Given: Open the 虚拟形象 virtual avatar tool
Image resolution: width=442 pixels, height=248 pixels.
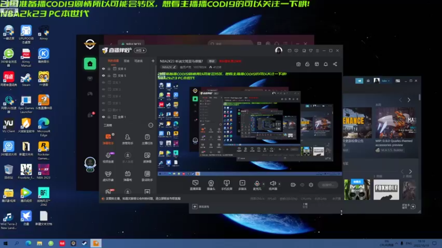Looking at the screenshot, I should 108,176.
